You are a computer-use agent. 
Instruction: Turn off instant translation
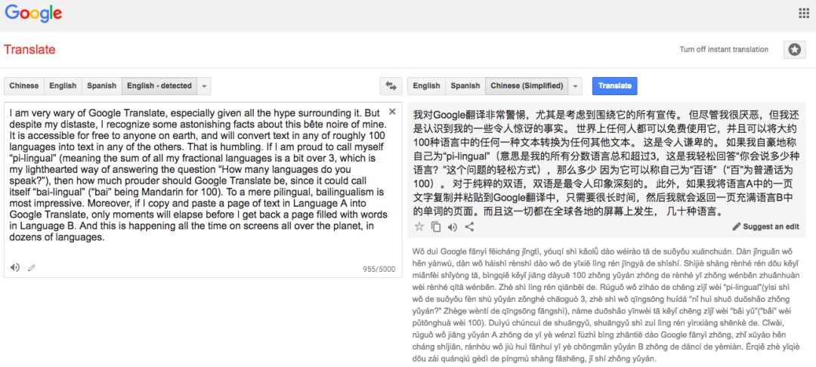point(723,49)
